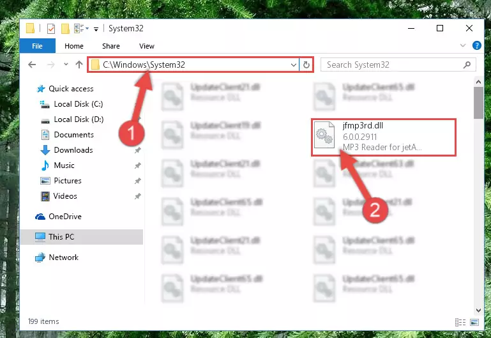Go back using the back arrow

pos(32,65)
